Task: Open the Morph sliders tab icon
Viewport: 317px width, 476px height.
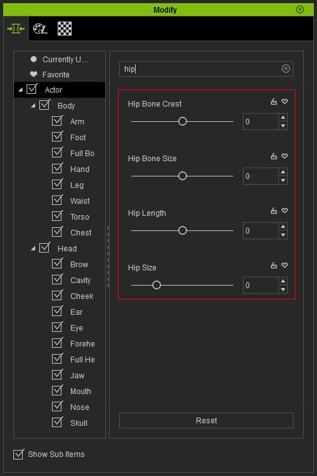Action: [x=16, y=29]
